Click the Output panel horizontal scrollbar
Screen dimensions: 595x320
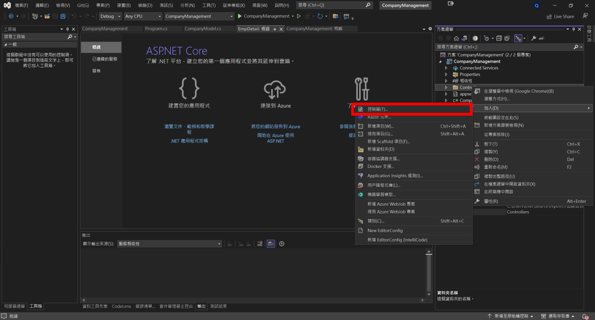click(253, 300)
